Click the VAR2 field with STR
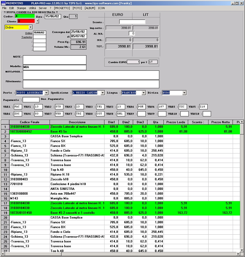The width and height of the screenshot is (245, 257). pyautogui.click(x=59, y=107)
